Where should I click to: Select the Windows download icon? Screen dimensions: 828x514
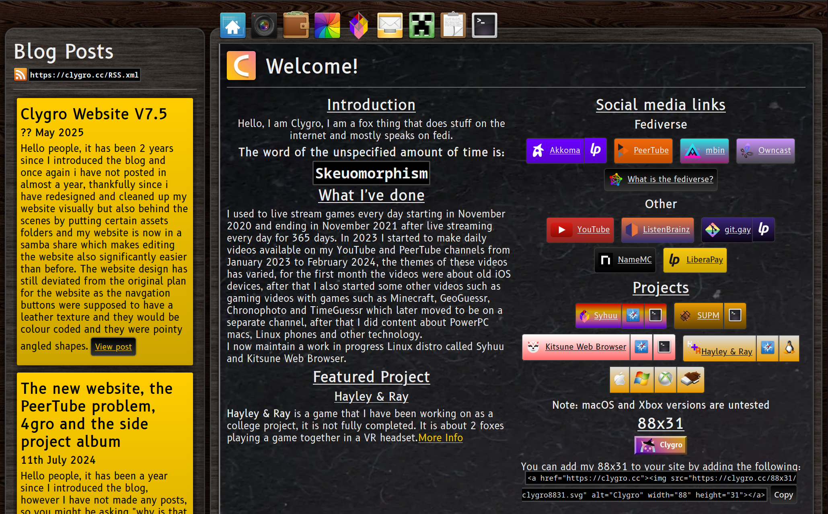[x=642, y=379]
